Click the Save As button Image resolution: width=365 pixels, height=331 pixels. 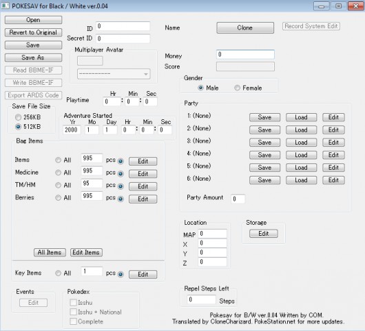(x=33, y=57)
